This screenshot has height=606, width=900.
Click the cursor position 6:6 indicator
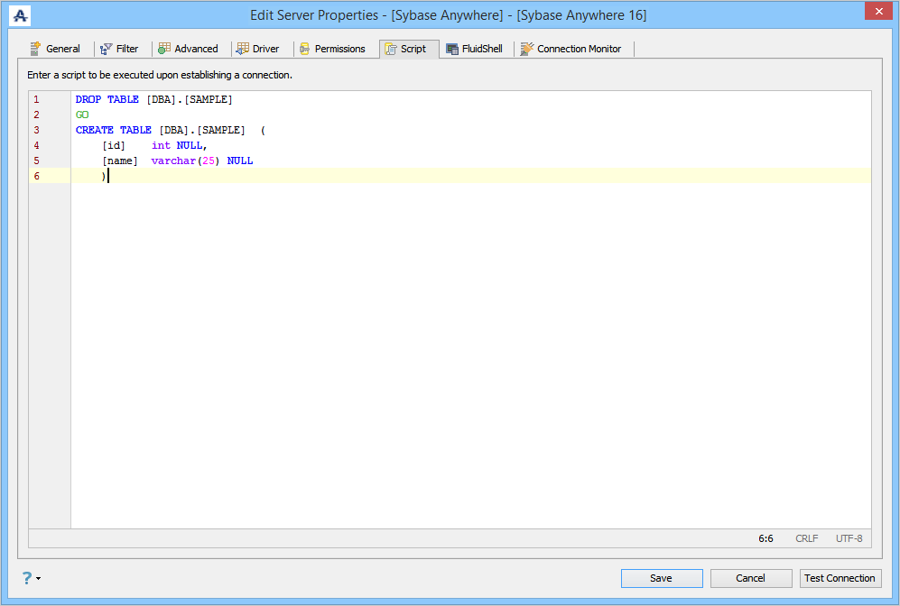coord(765,539)
